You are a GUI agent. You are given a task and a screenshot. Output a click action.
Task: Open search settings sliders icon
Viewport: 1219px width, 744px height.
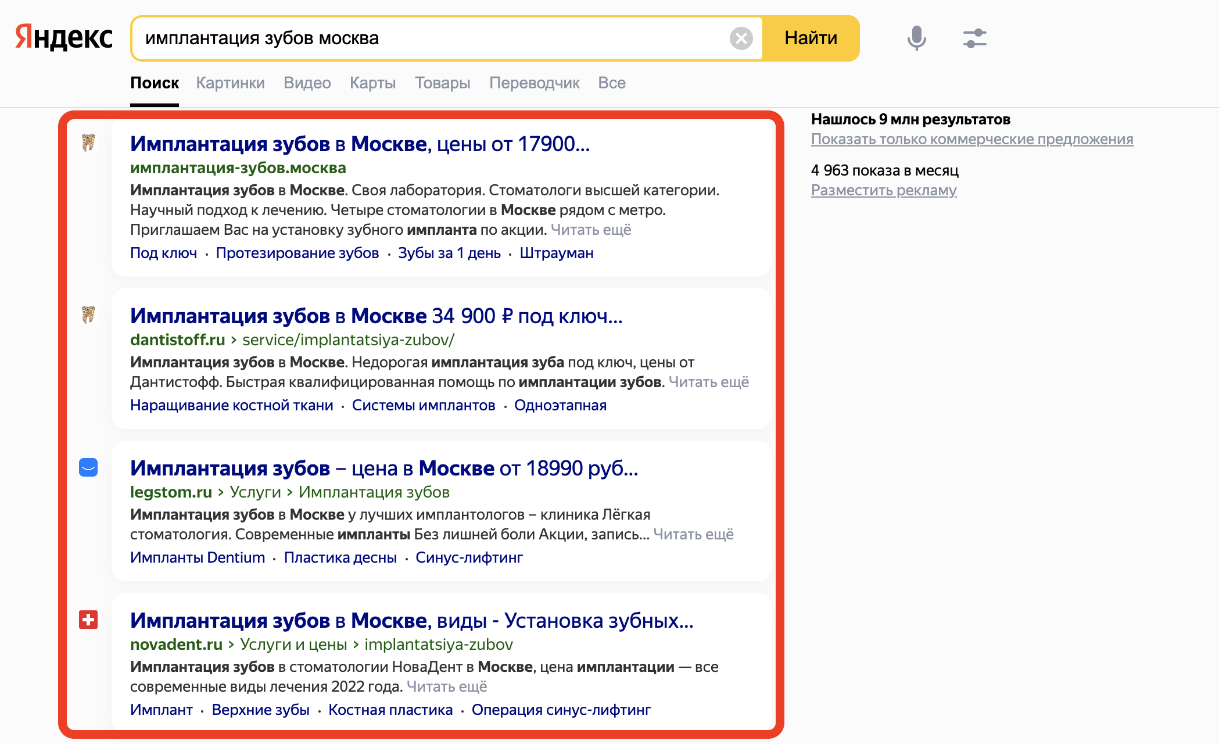pos(974,38)
